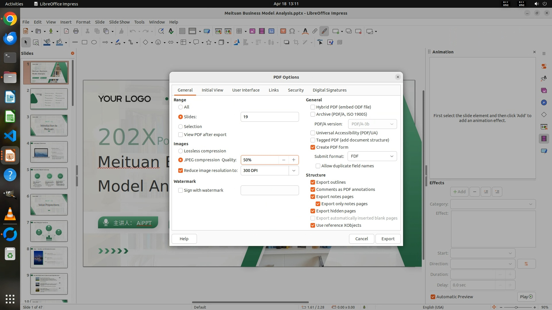Click the Insert Special Character omega icon

point(292,31)
